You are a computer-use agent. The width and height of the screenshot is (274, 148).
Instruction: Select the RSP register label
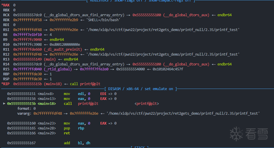(x=6, y=79)
